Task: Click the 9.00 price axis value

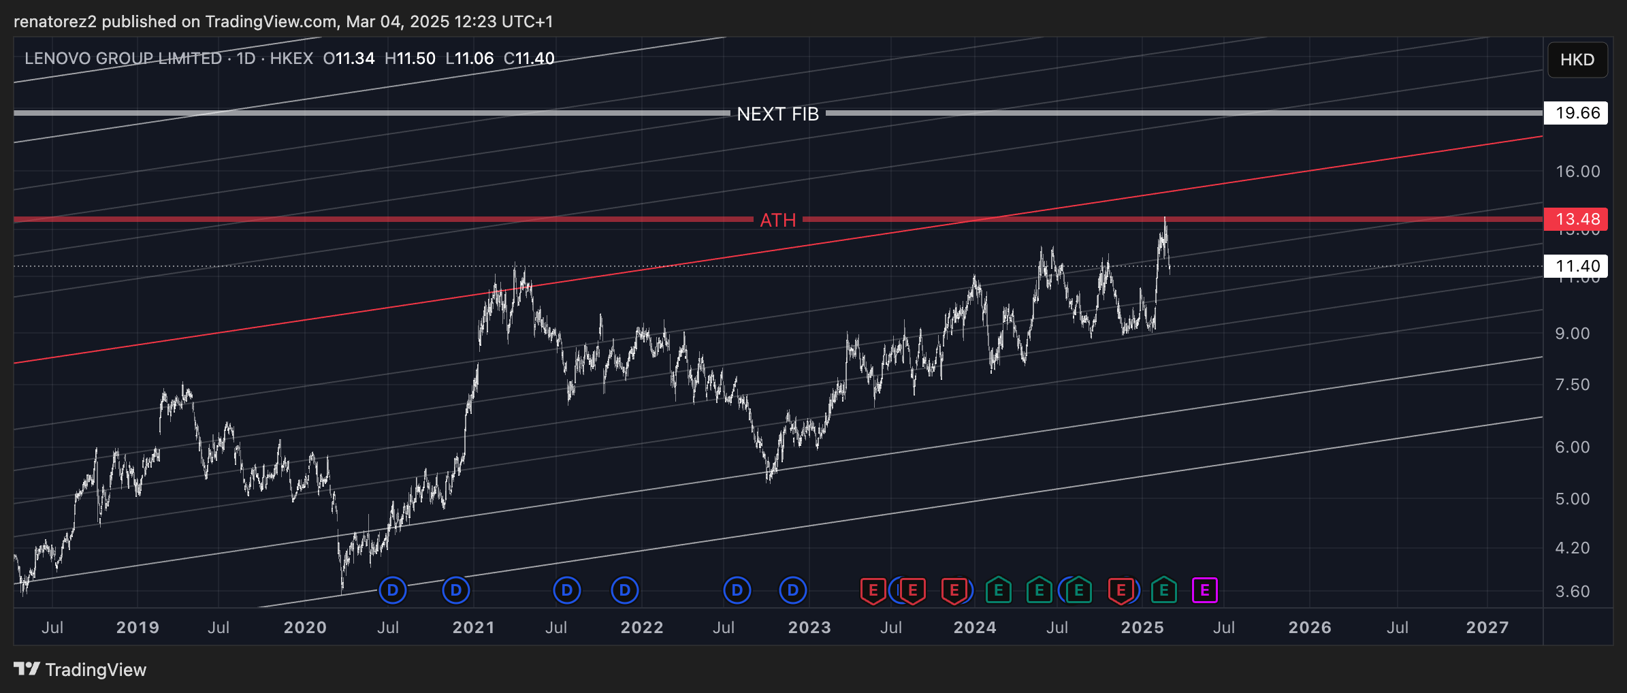Action: [x=1573, y=334]
